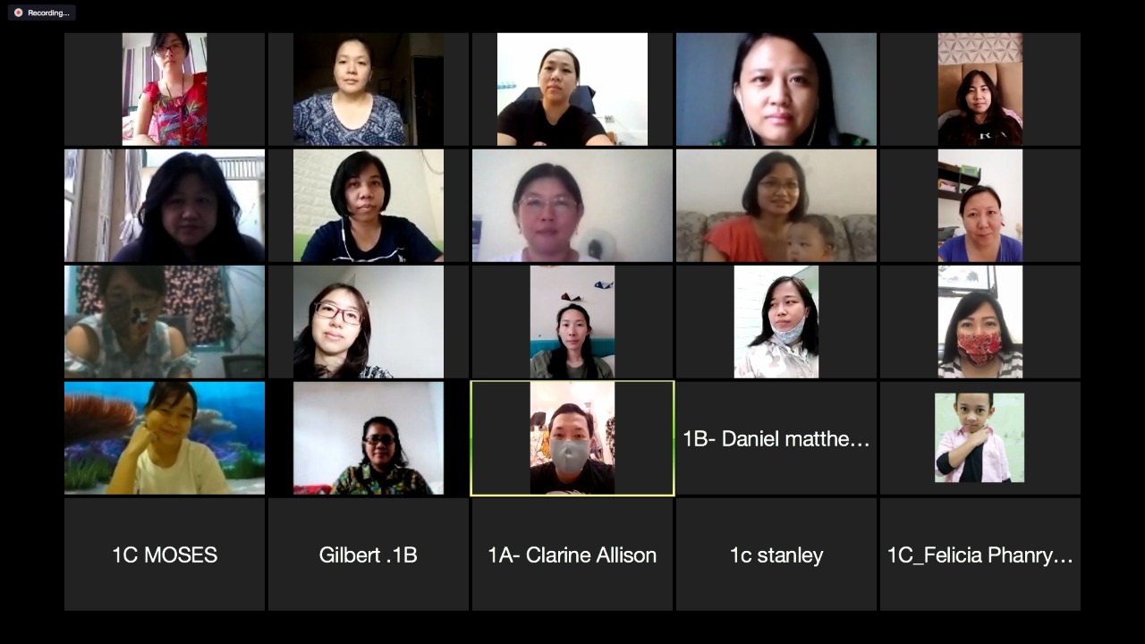The width and height of the screenshot is (1145, 644).
Task: Select the 1A- Clarine Allison tile
Action: (572, 555)
